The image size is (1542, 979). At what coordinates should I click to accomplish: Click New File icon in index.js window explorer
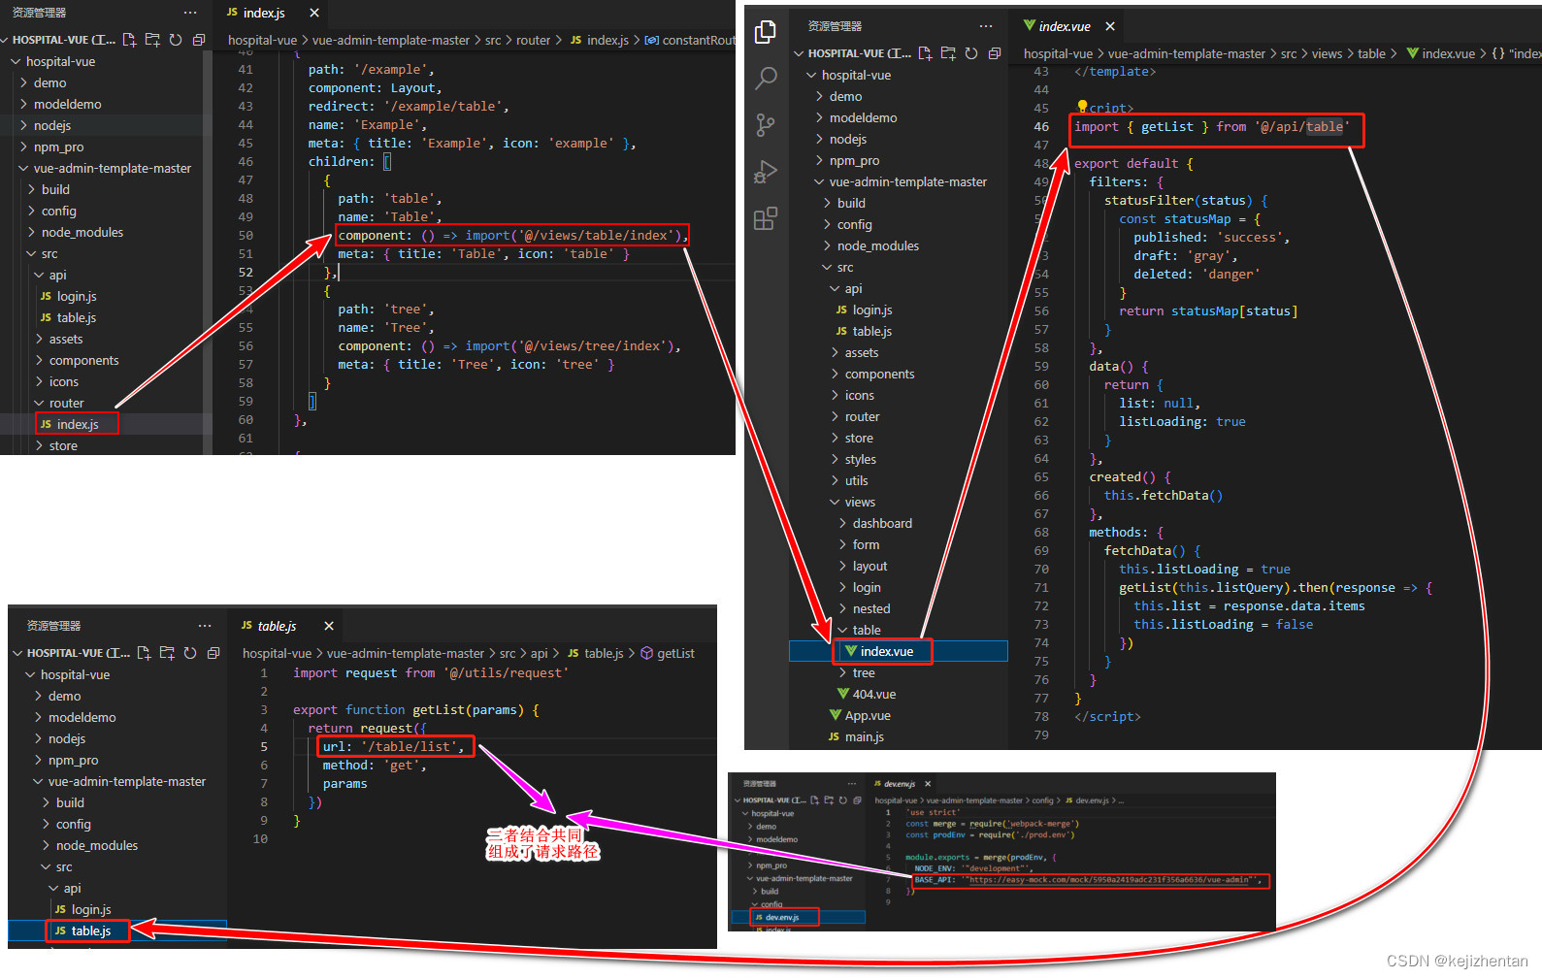click(x=129, y=40)
